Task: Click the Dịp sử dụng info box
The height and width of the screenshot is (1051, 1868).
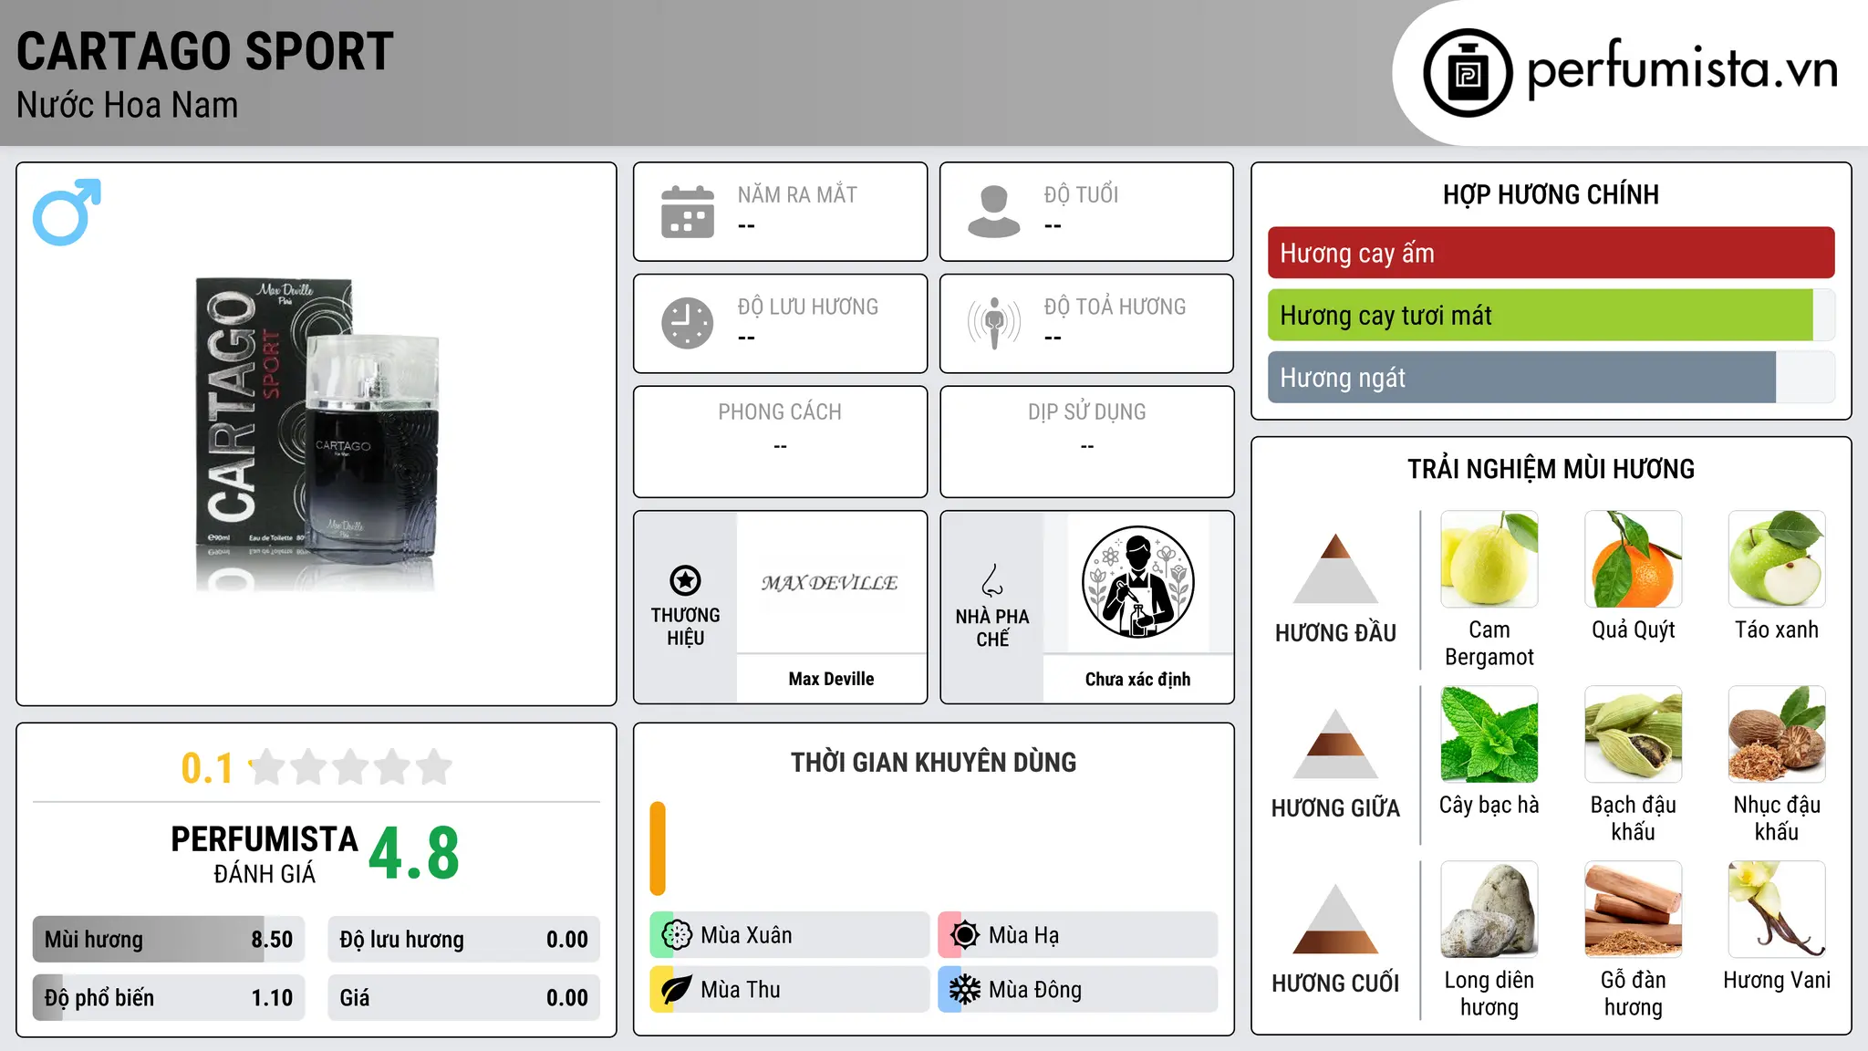Action: (1086, 442)
